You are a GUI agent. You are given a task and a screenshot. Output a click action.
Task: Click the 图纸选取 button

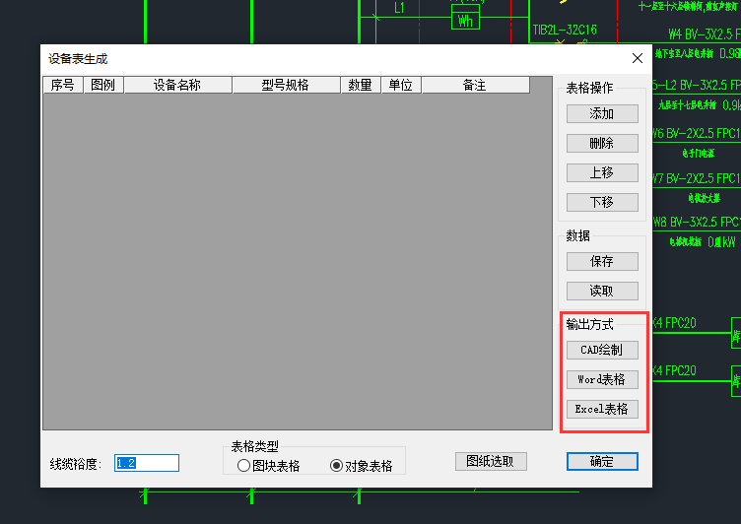pos(491,461)
